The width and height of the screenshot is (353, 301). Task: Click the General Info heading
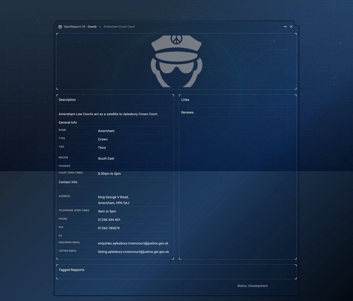[x=68, y=122]
